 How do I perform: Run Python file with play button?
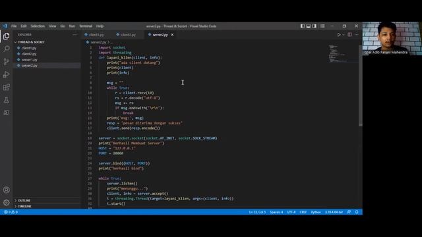pos(339,35)
